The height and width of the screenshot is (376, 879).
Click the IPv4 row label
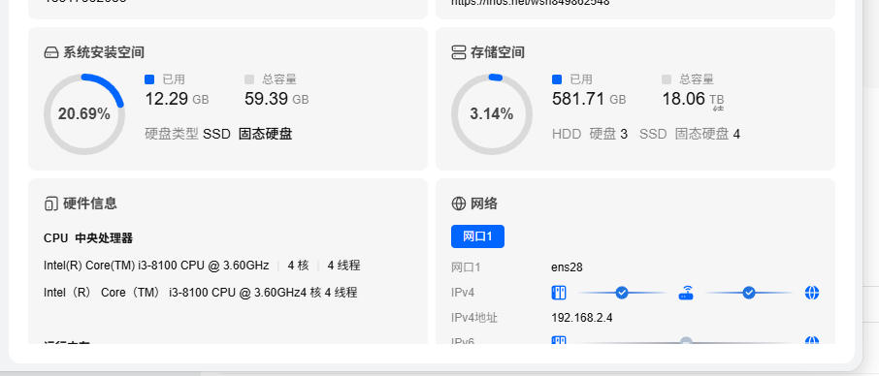[463, 293]
